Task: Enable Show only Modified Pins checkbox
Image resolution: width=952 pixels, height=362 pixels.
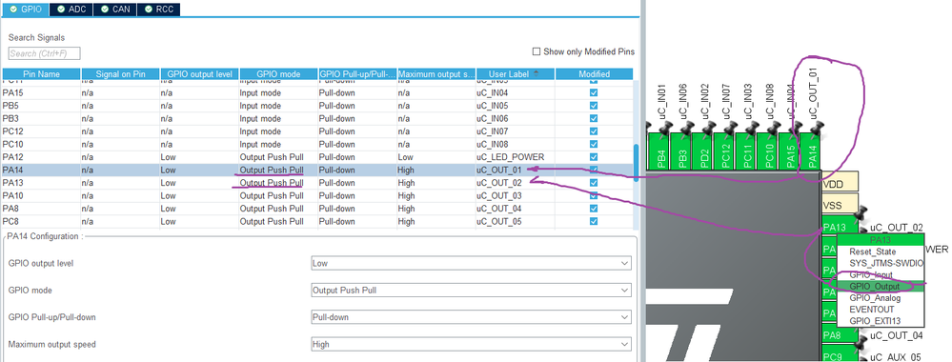Action: [537, 51]
